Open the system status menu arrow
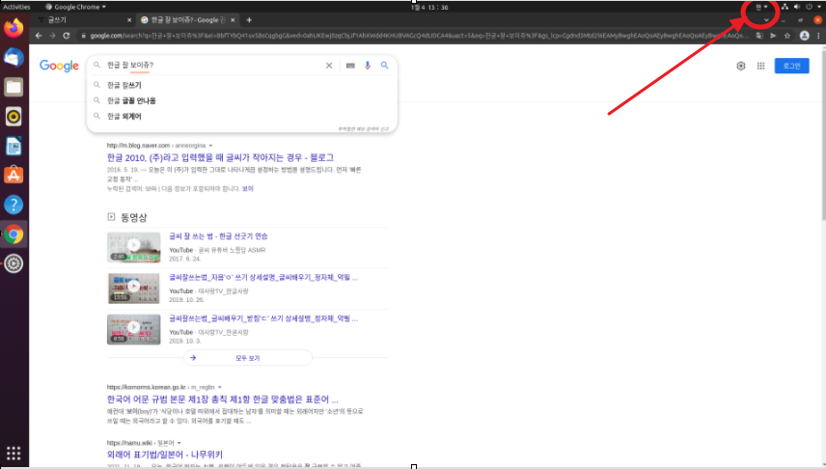 (x=819, y=7)
